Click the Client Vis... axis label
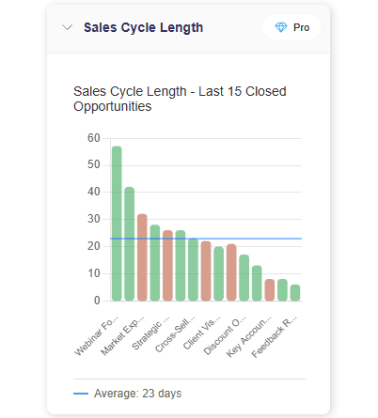 pos(202,333)
